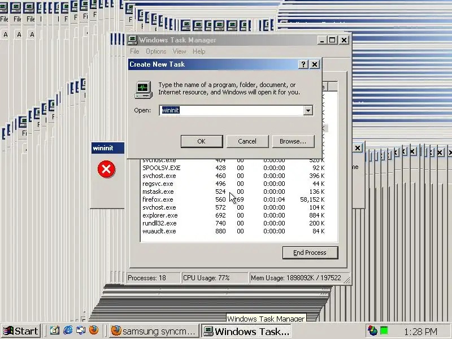
Task: Launch Firefox from quick launch
Action: click(x=94, y=330)
